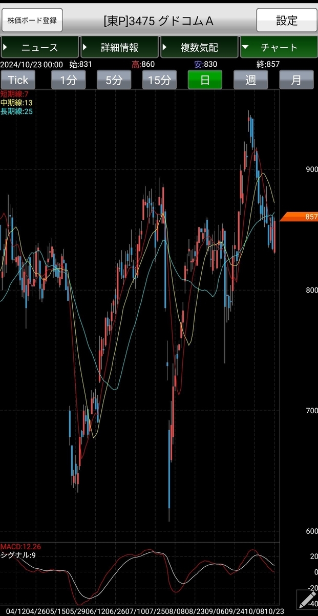Click the date 2024/10/23 00:00
The height and width of the screenshot is (616, 318).
tap(32, 64)
